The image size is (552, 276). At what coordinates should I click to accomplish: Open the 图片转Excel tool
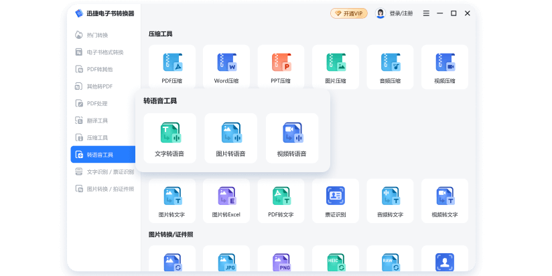226,200
